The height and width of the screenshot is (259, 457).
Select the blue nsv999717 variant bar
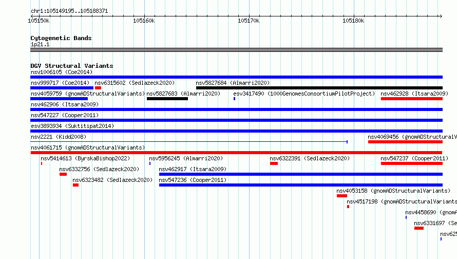coord(62,88)
